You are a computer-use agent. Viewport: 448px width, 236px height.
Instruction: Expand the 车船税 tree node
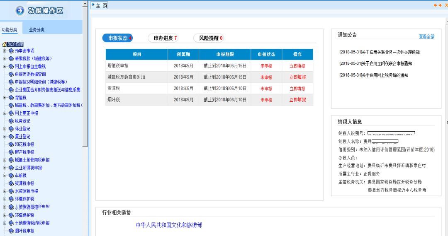[x=4, y=176]
